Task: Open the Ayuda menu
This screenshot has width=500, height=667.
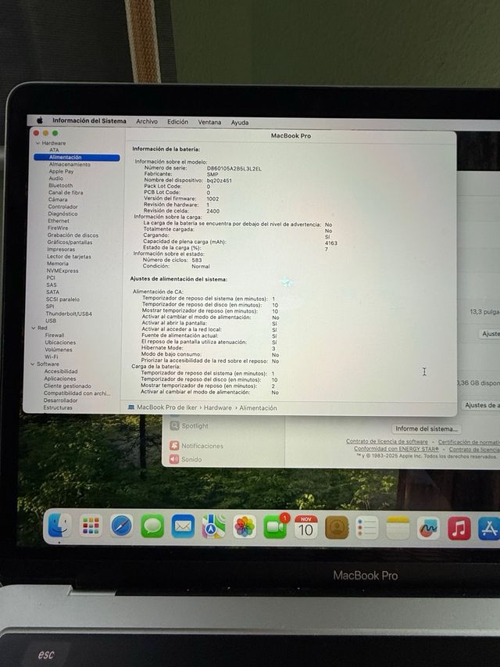Action: point(240,123)
